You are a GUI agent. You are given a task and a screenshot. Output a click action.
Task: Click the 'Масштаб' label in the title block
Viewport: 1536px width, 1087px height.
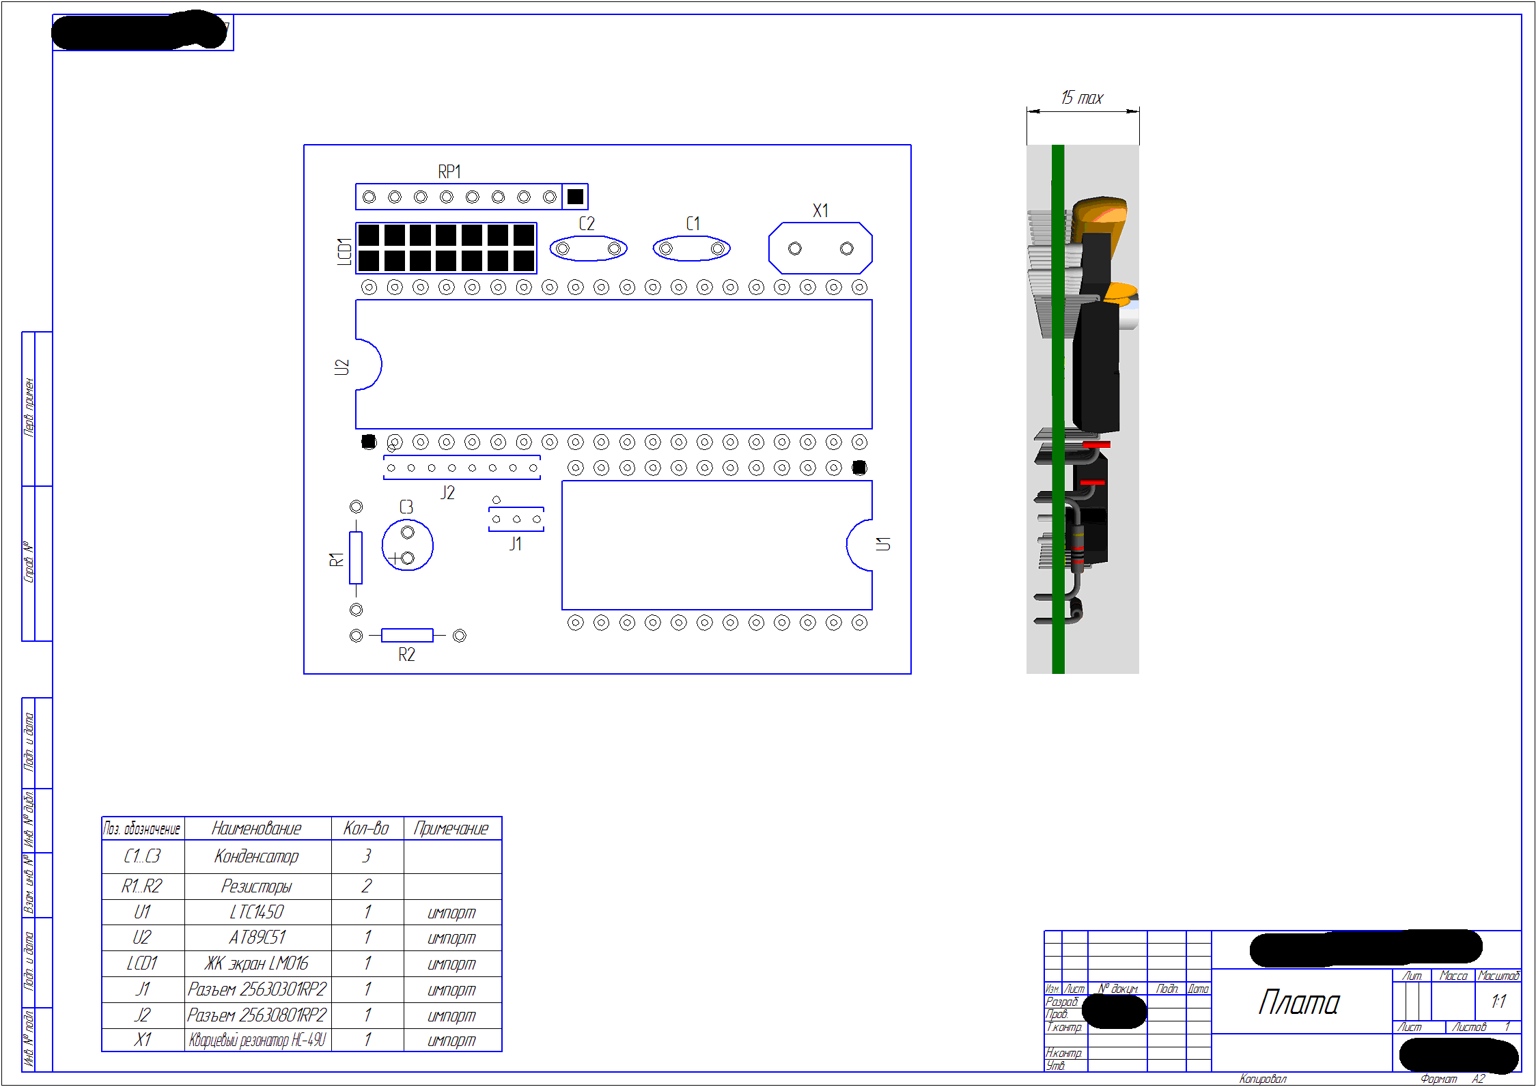[1498, 976]
